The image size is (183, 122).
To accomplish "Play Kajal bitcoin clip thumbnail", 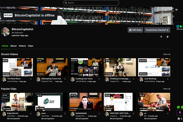I will 17,102.
